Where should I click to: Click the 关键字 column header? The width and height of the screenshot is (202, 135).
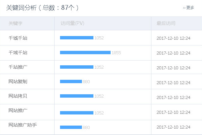click(x=16, y=23)
